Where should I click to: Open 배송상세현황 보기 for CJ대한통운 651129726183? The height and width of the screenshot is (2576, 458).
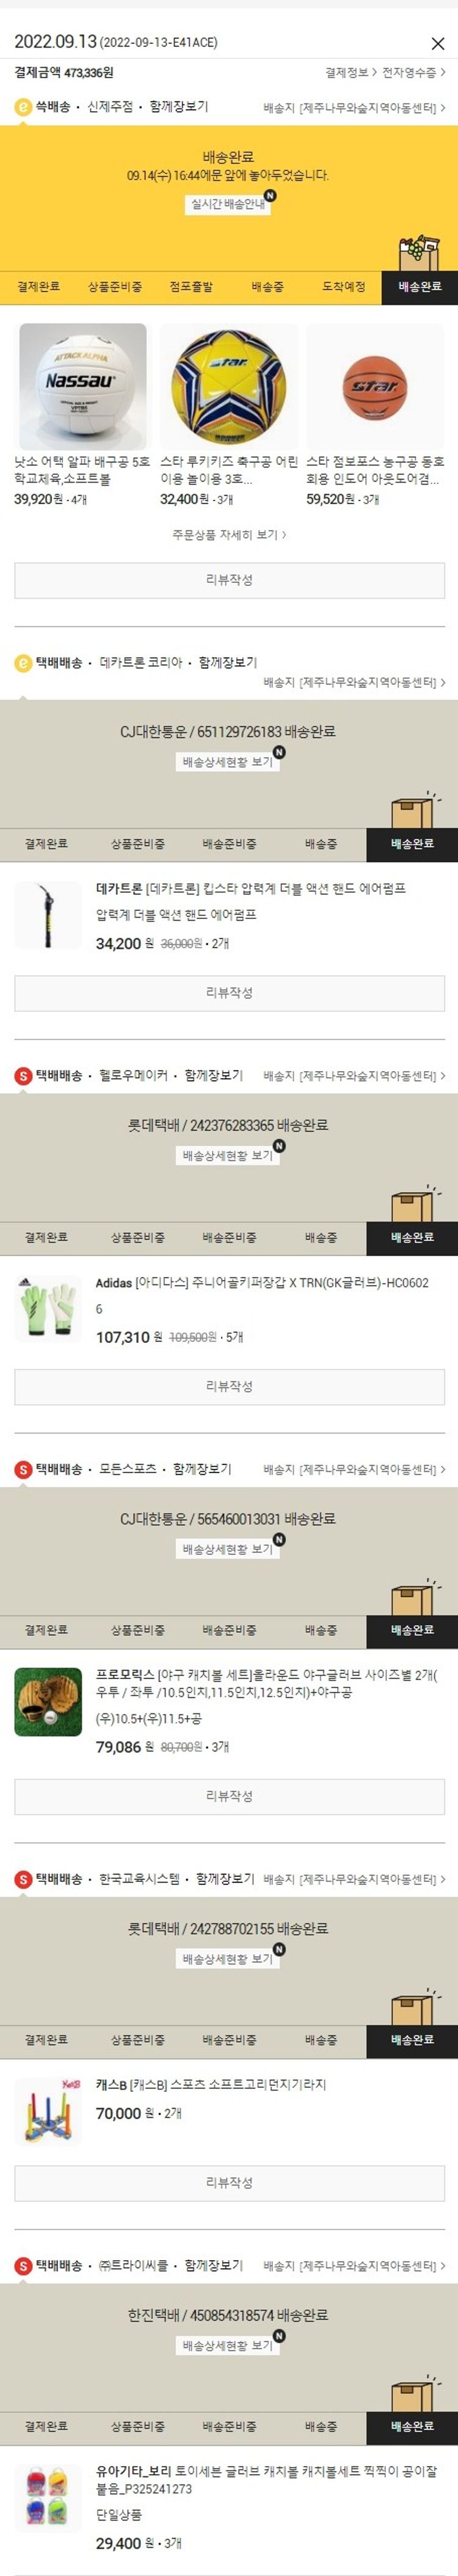coord(228,762)
